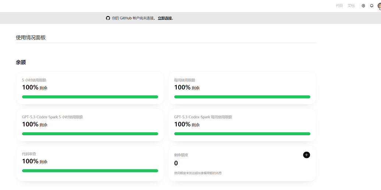Click the 立即连接 link
The width and height of the screenshot is (381, 190).
165,18
